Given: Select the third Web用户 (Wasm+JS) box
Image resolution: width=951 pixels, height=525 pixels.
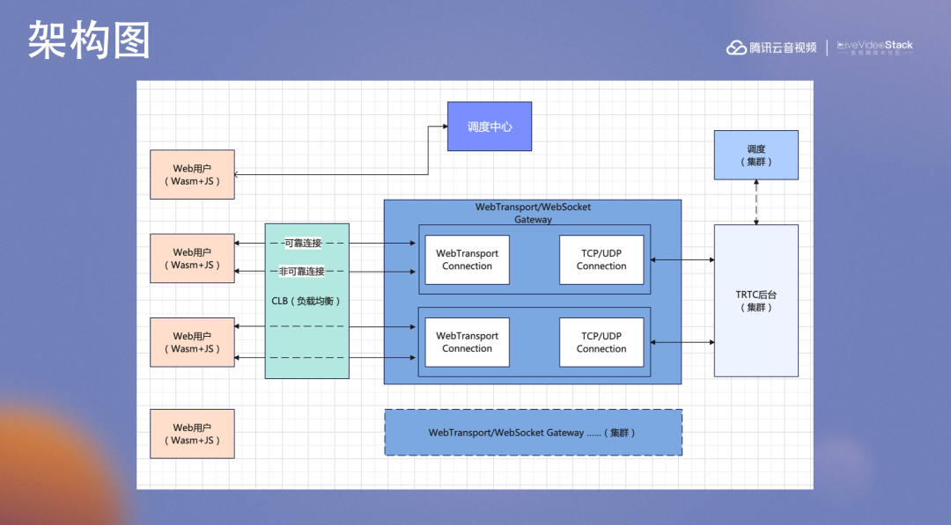Looking at the screenshot, I should point(192,342).
